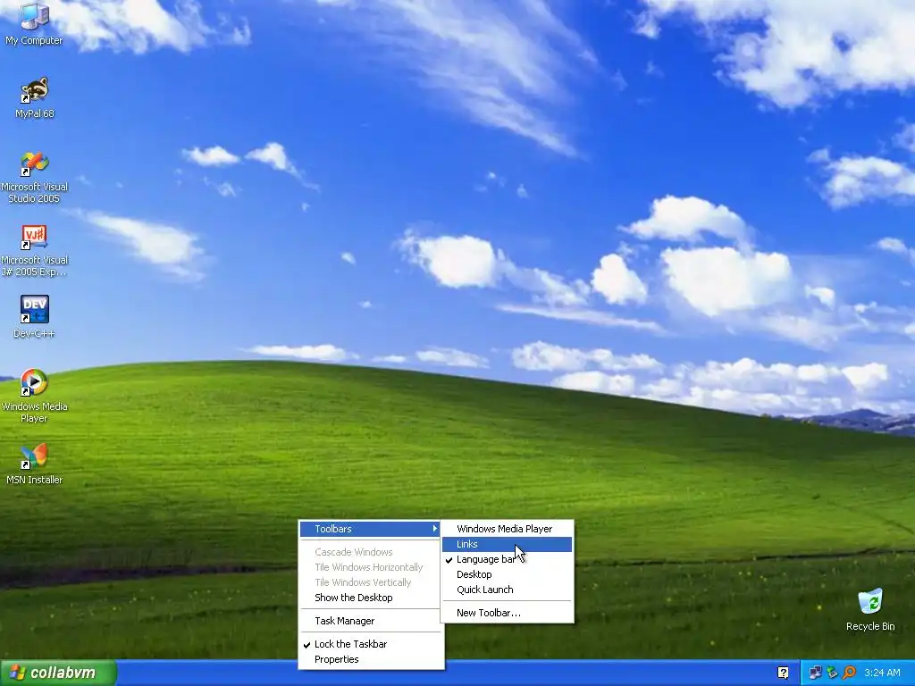Image resolution: width=915 pixels, height=686 pixels.
Task: Click Show the Desktop in the context menu
Action: pos(371,598)
